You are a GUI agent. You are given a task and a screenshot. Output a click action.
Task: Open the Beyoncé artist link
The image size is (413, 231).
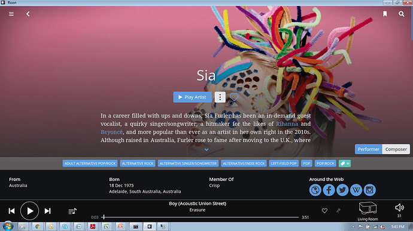tap(111, 132)
